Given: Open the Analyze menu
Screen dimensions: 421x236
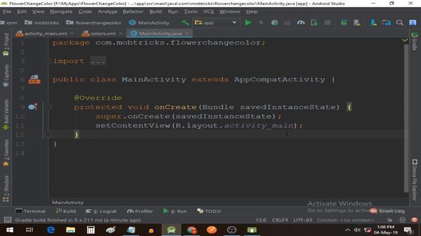Looking at the screenshot, I should [x=107, y=12].
